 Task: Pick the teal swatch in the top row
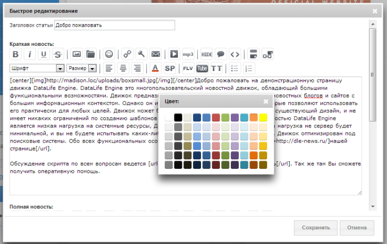pos(244,117)
